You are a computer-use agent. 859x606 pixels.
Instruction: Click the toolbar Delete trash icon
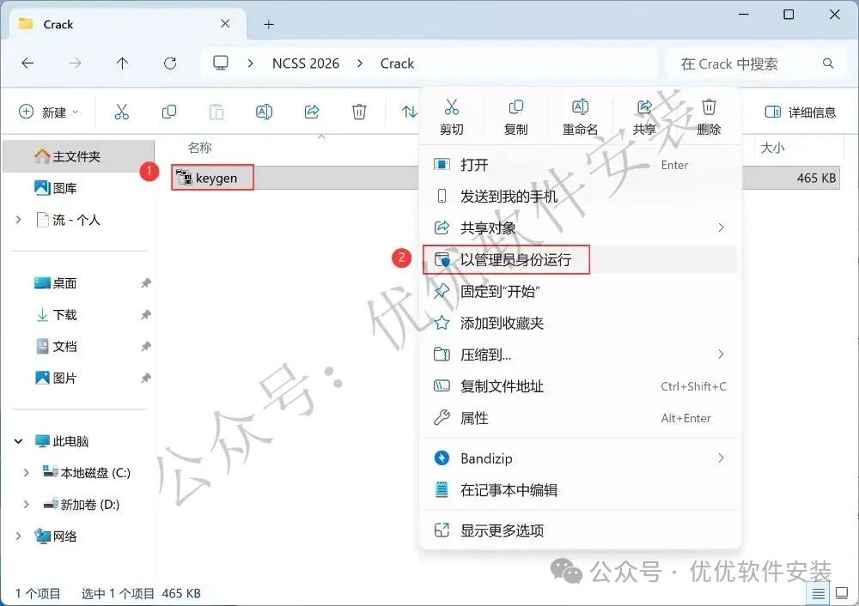359,112
